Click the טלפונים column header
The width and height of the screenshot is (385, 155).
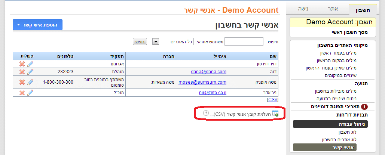[x=55, y=56]
